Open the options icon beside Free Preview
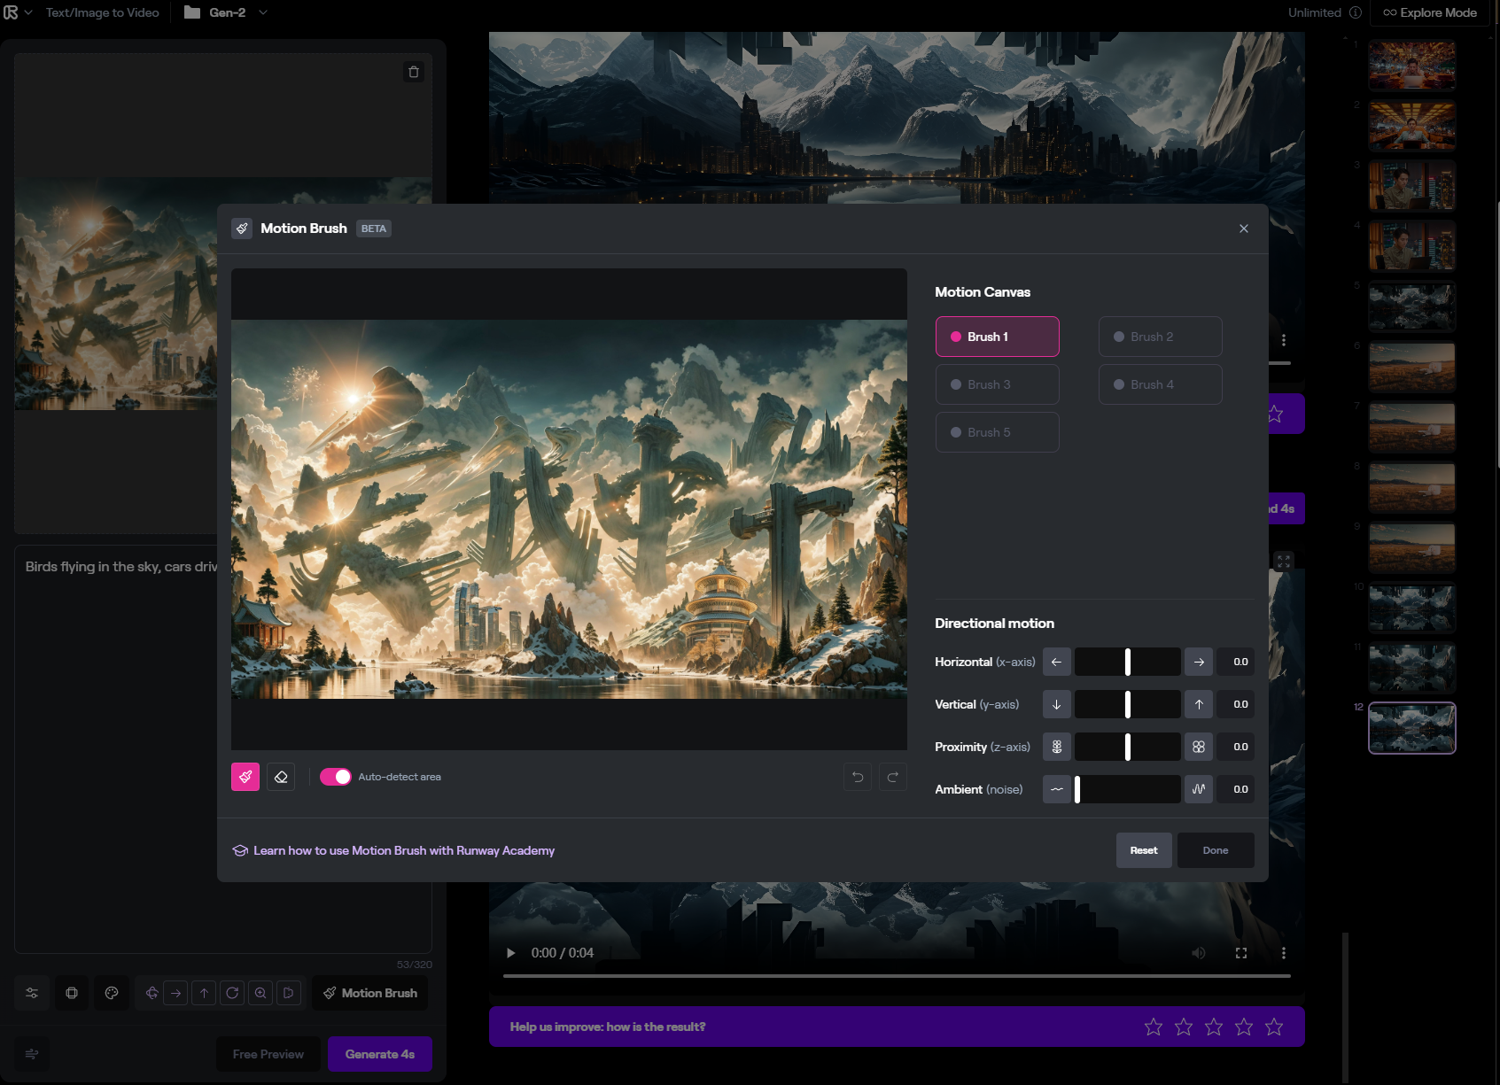1500x1085 pixels. pyautogui.click(x=32, y=1054)
